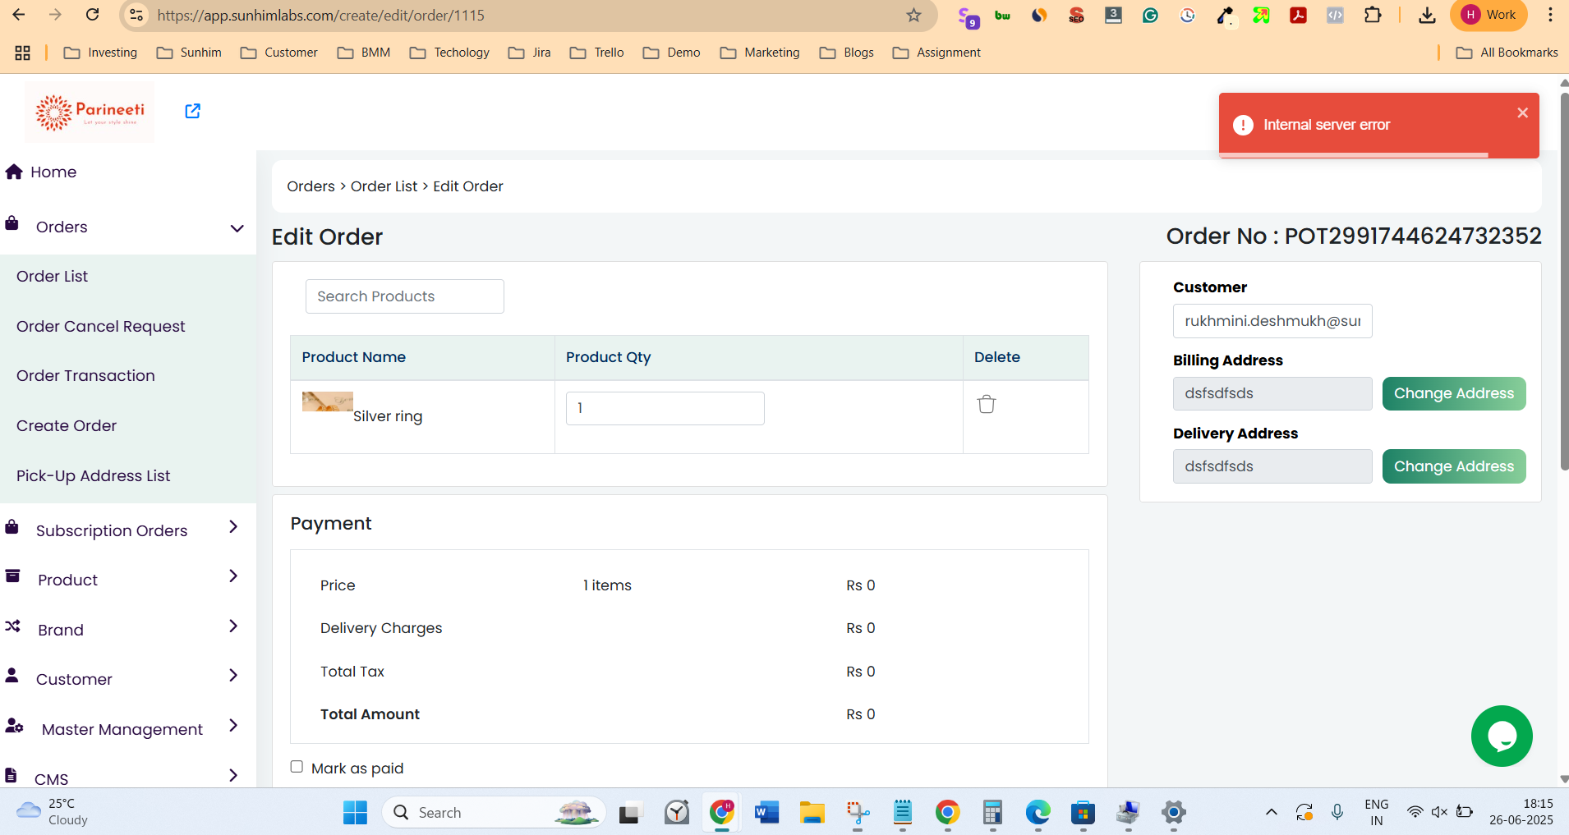Go to Create Order page
The height and width of the screenshot is (835, 1569).
click(67, 426)
